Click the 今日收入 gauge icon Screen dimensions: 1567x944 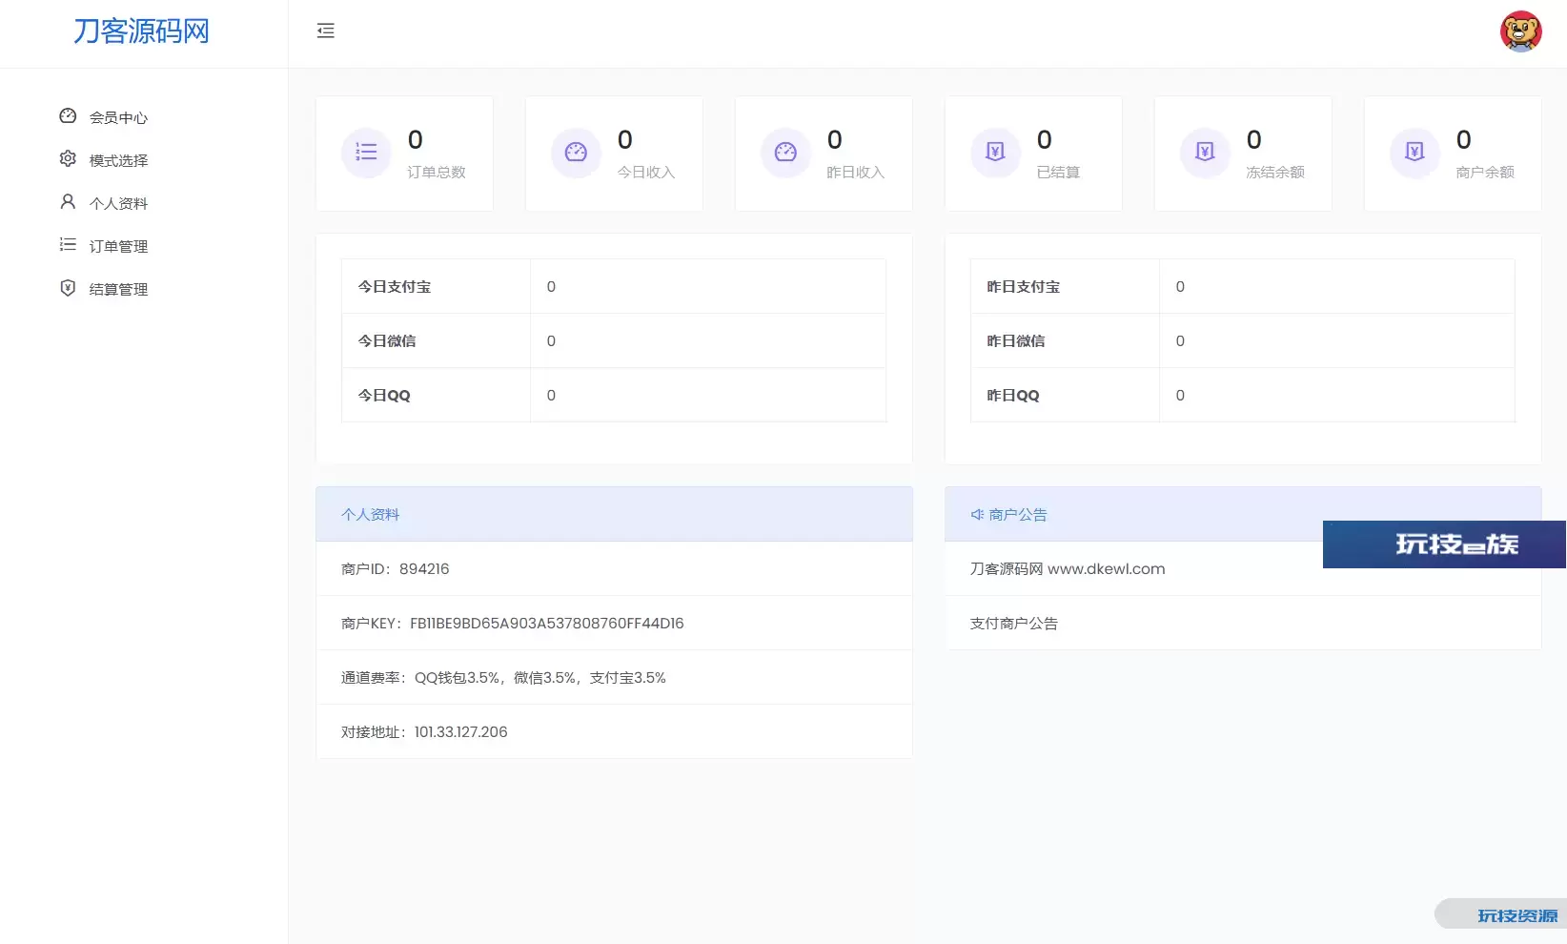click(x=576, y=153)
